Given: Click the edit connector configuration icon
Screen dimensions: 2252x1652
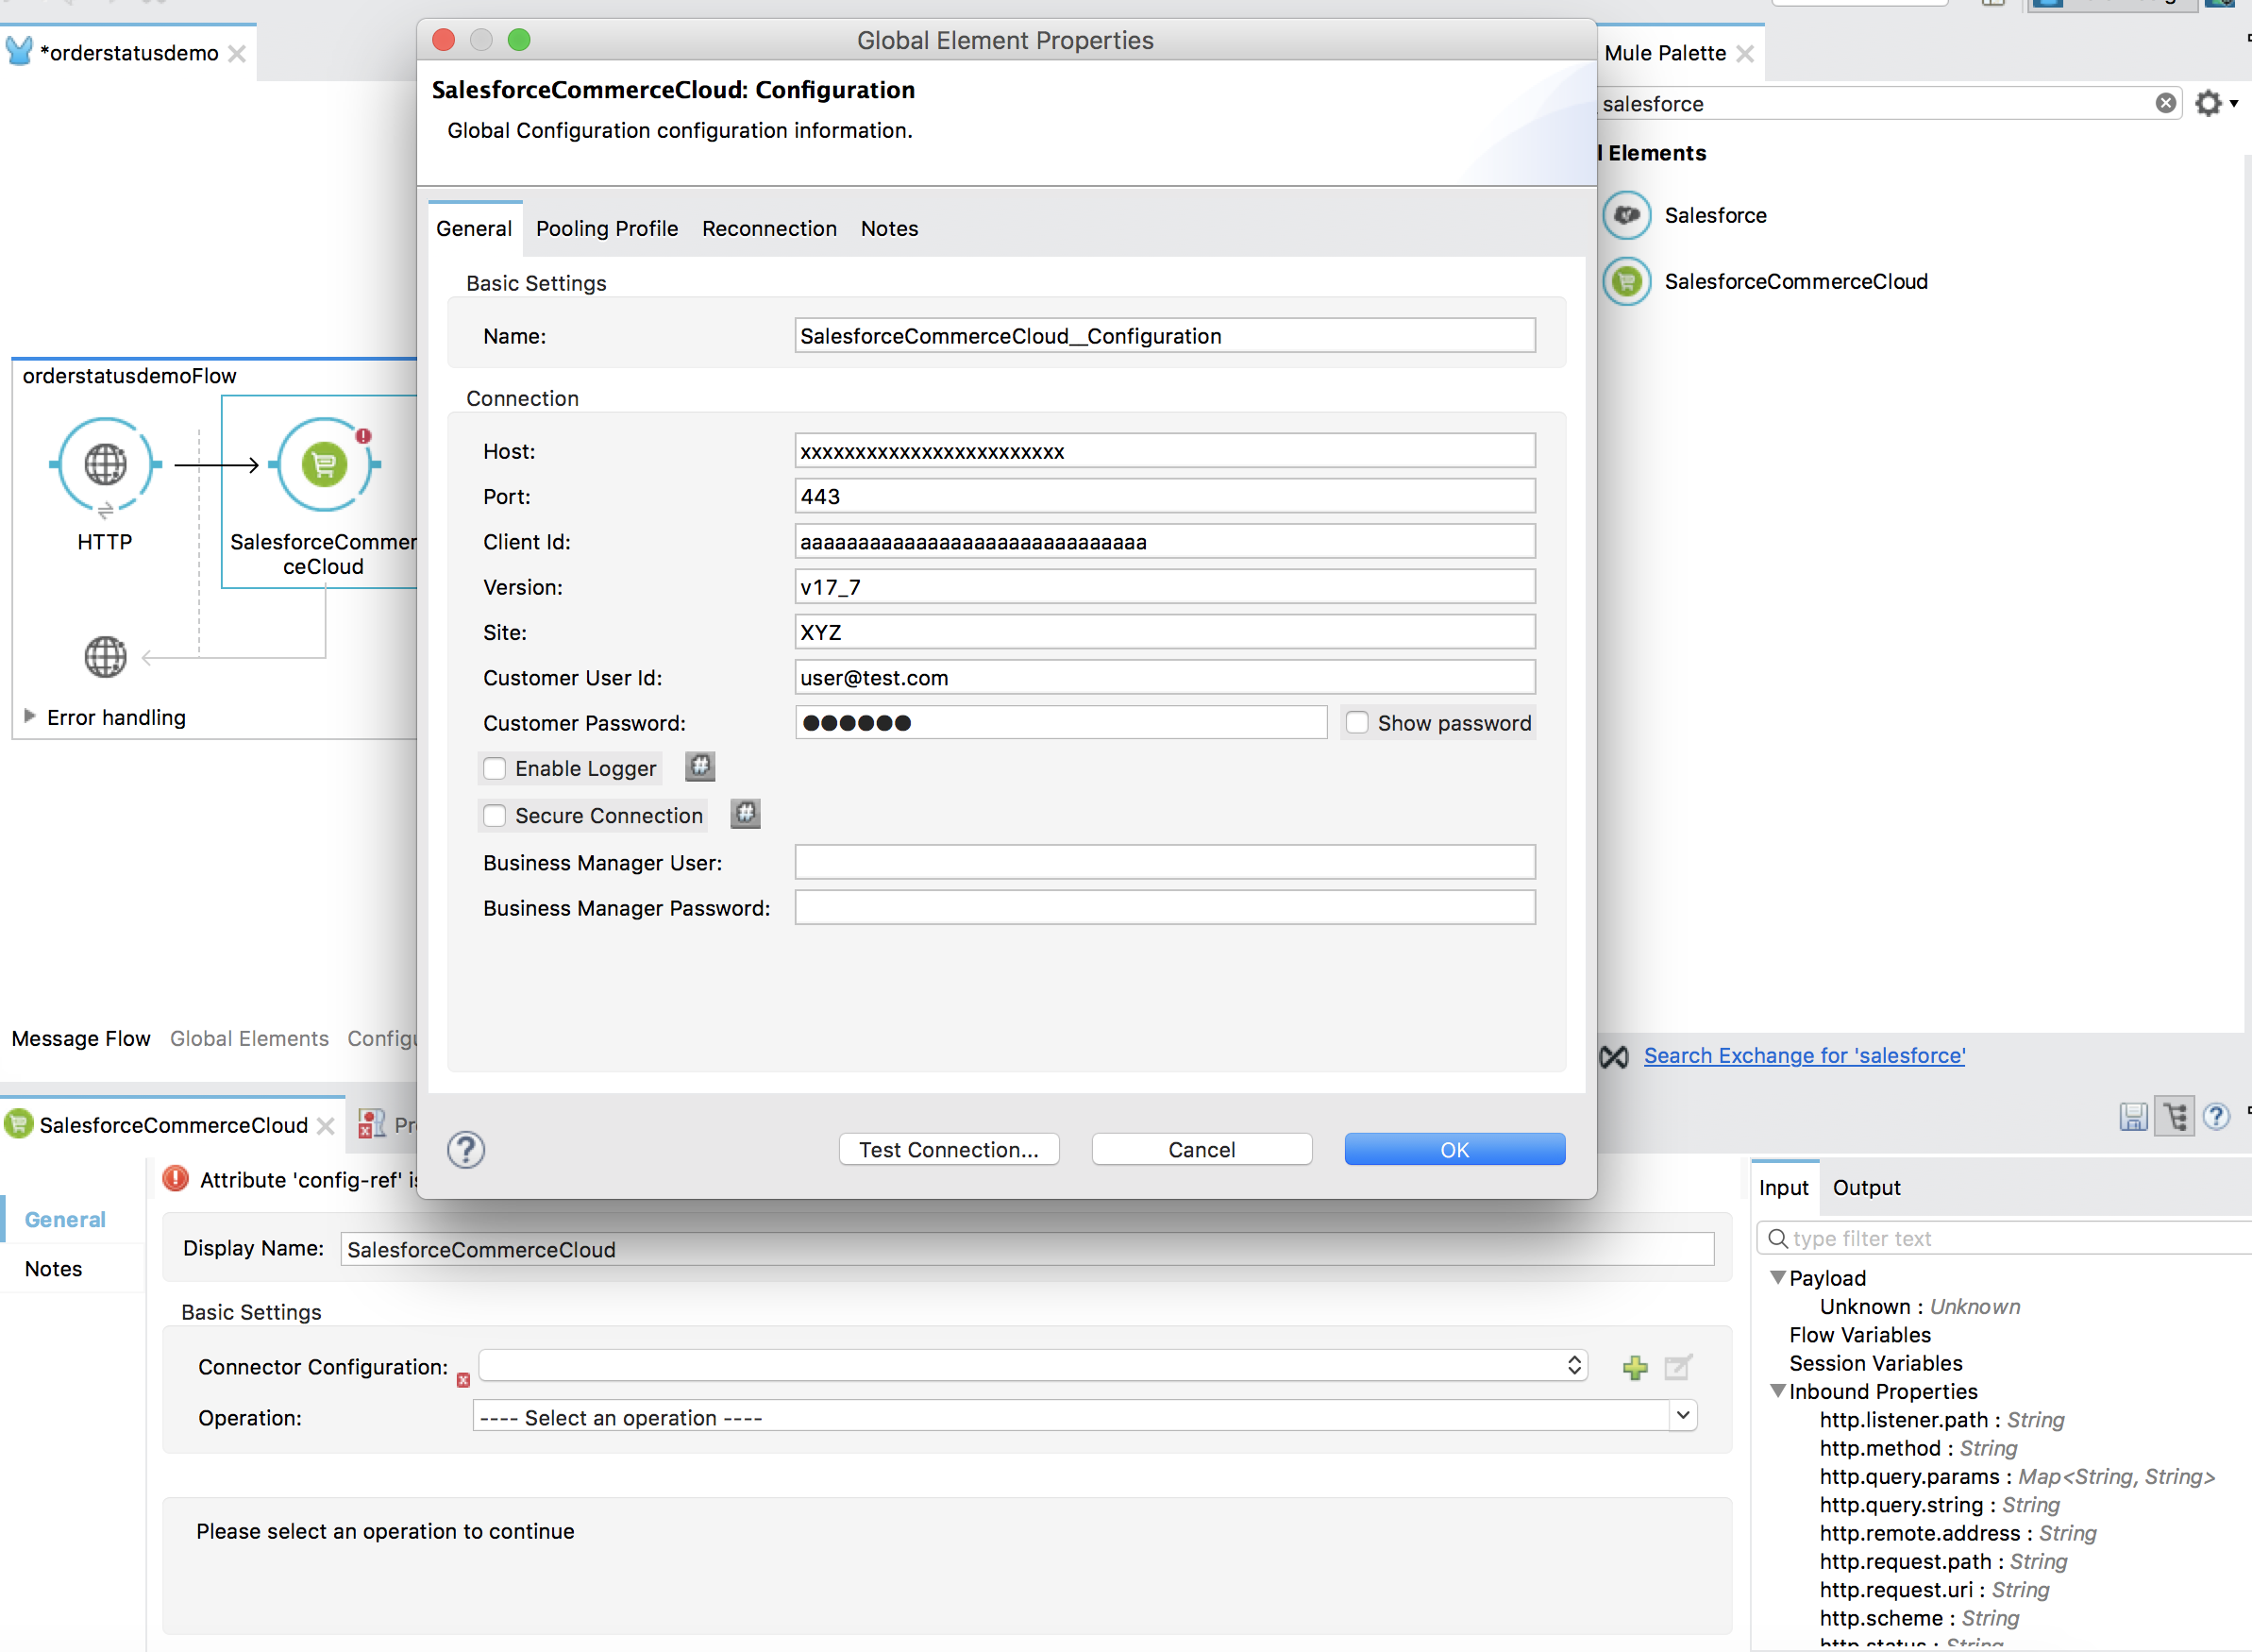Looking at the screenshot, I should [x=1678, y=1367].
